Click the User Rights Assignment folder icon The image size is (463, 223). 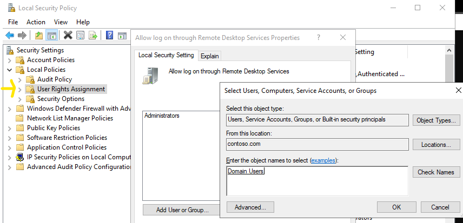click(30, 89)
